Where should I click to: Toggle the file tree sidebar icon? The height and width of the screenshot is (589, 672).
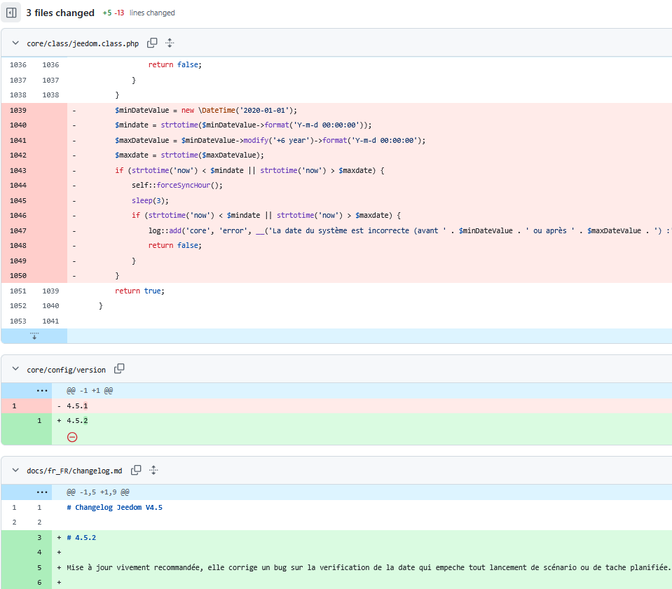pyautogui.click(x=11, y=13)
